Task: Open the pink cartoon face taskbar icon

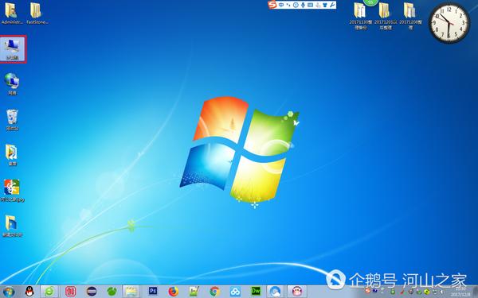Action: tap(297, 292)
